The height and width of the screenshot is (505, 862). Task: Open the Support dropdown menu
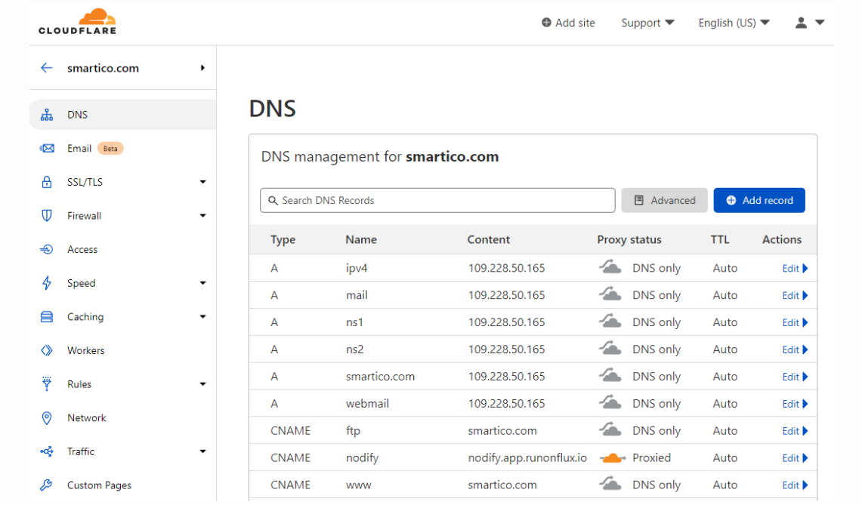tap(647, 23)
